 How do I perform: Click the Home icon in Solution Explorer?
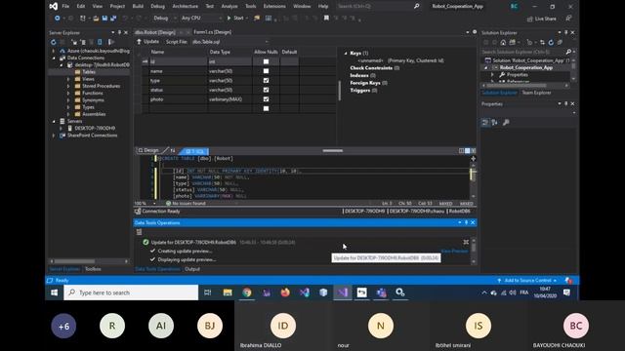(503, 42)
